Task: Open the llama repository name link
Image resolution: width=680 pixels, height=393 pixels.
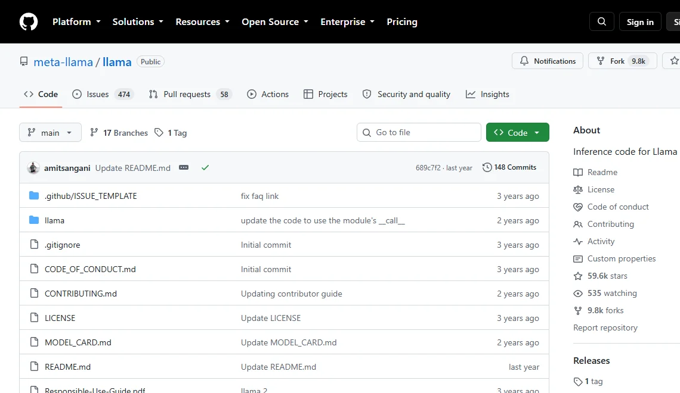Action: click(x=117, y=62)
